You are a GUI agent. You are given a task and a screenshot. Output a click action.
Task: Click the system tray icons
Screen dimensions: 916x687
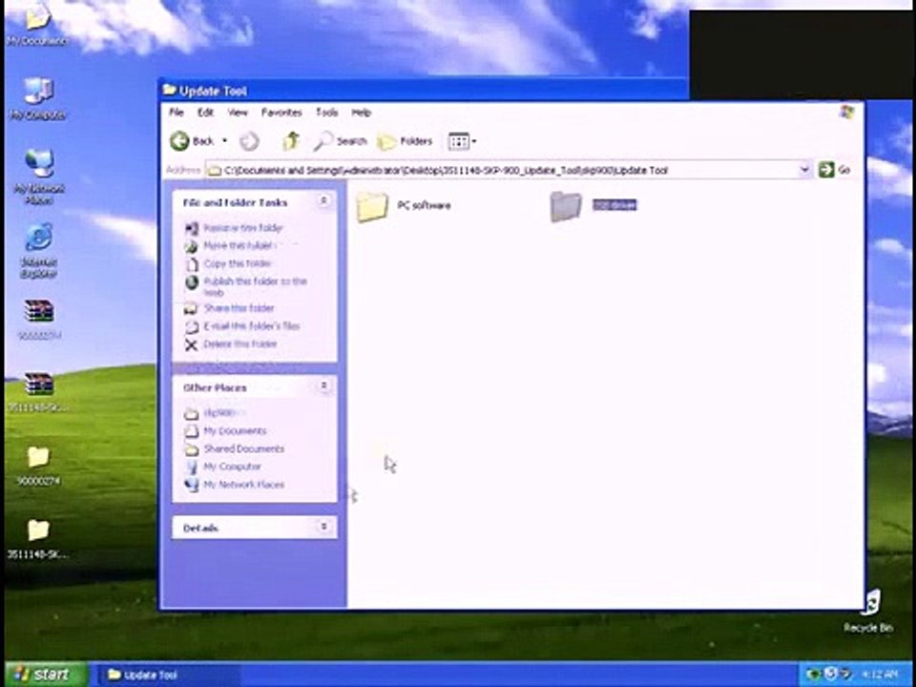click(x=828, y=675)
